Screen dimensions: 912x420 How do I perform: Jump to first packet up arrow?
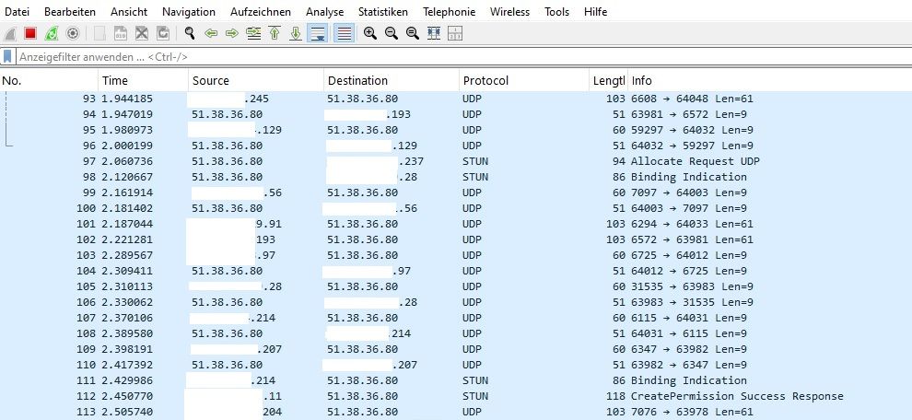coord(275,34)
